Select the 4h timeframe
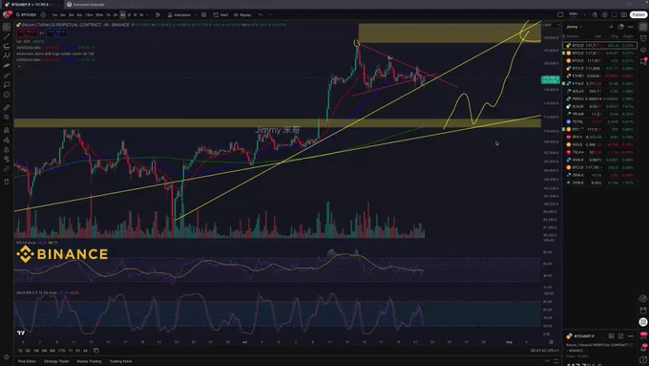 tap(122, 15)
